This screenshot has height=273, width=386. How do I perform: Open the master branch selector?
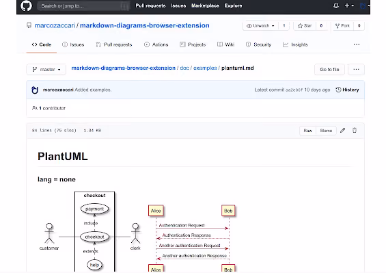[46, 70]
